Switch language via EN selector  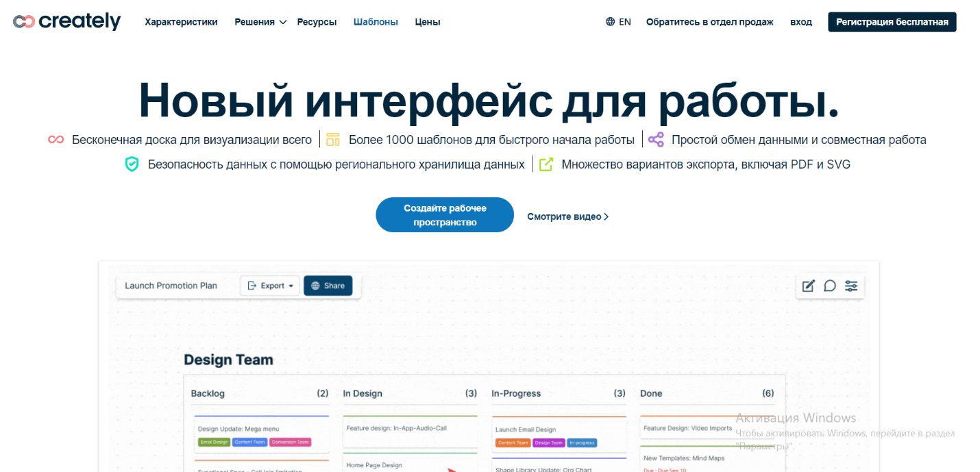point(624,22)
